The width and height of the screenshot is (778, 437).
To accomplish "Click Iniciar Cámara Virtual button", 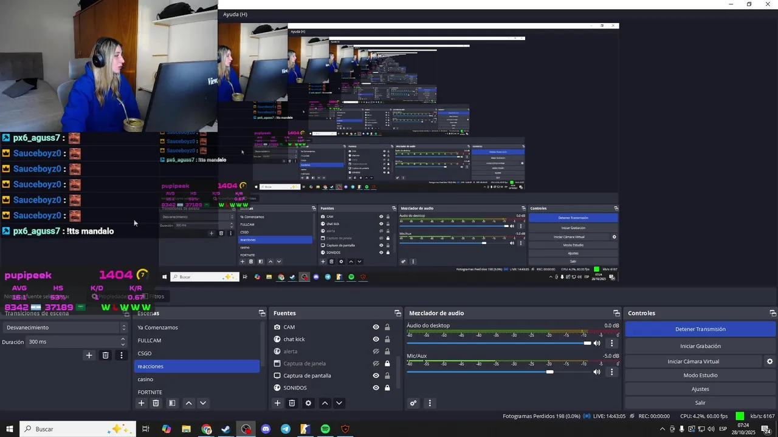I will tap(694, 361).
